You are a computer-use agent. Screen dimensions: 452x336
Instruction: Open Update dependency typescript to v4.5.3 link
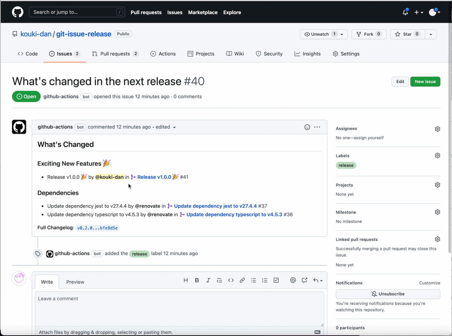[234, 215]
